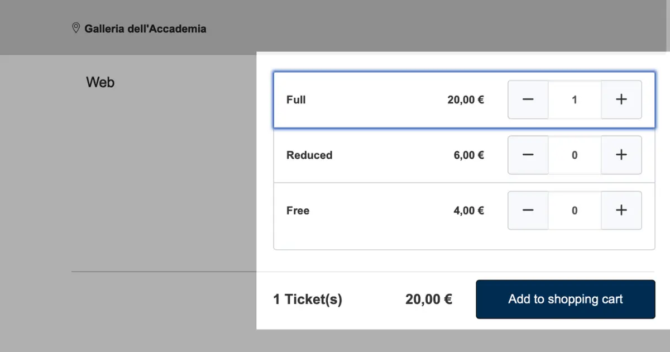Increase the Full ticket quantity with plus
This screenshot has width=670, height=352.
point(621,100)
